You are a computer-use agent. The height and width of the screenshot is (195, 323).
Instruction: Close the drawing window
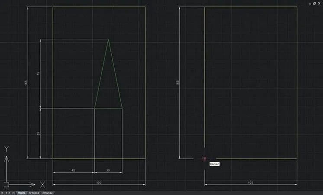coord(319,3)
